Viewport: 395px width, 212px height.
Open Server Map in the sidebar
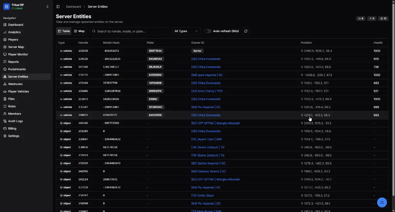point(26,47)
